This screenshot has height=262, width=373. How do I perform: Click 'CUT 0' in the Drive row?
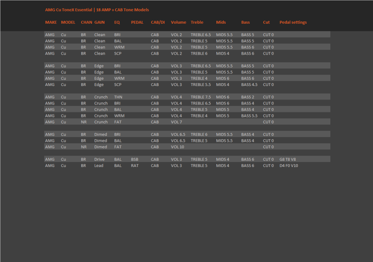point(268,159)
